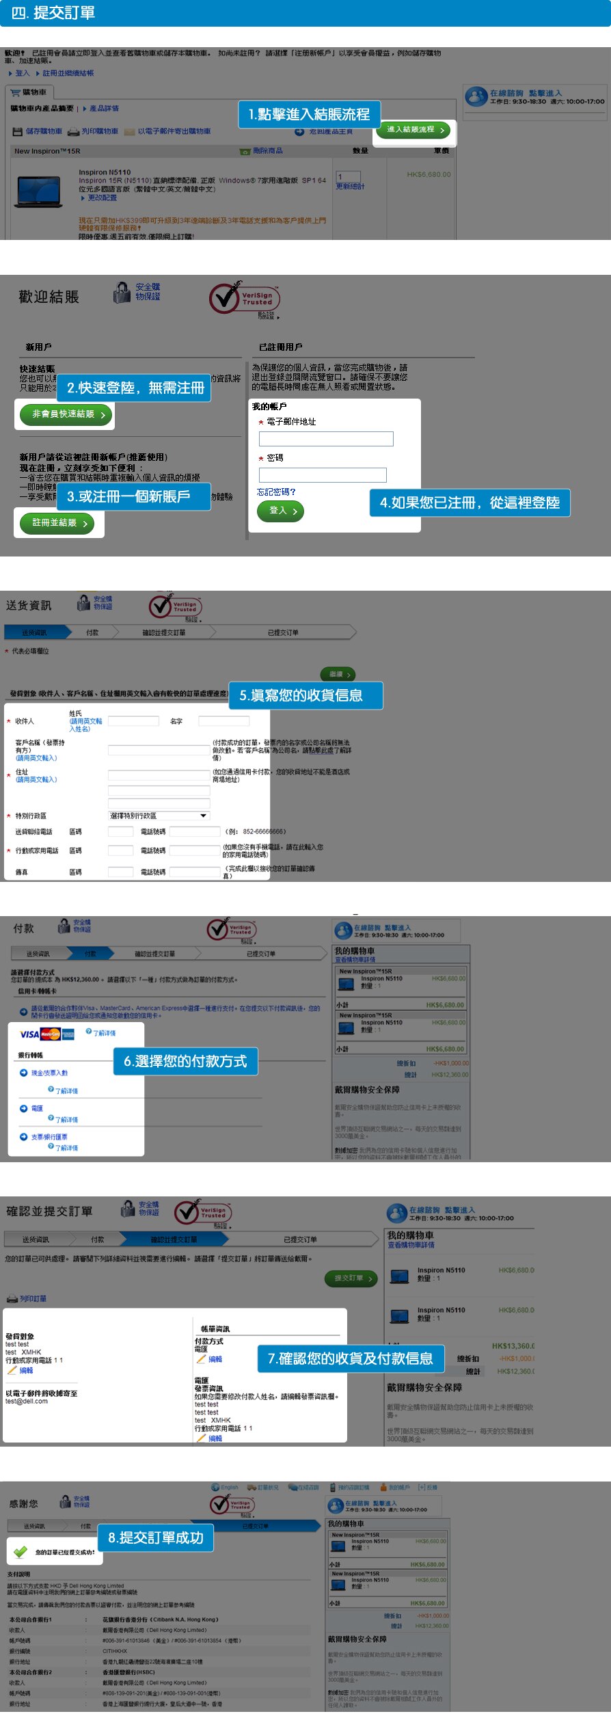This screenshot has width=611, height=1716.
Task: Click the 電子郵件地址 input field
Action: pos(326,439)
